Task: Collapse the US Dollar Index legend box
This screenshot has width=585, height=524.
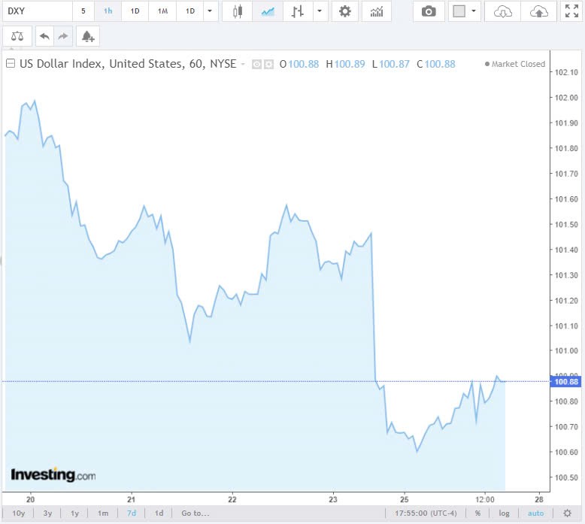Action: pos(11,63)
